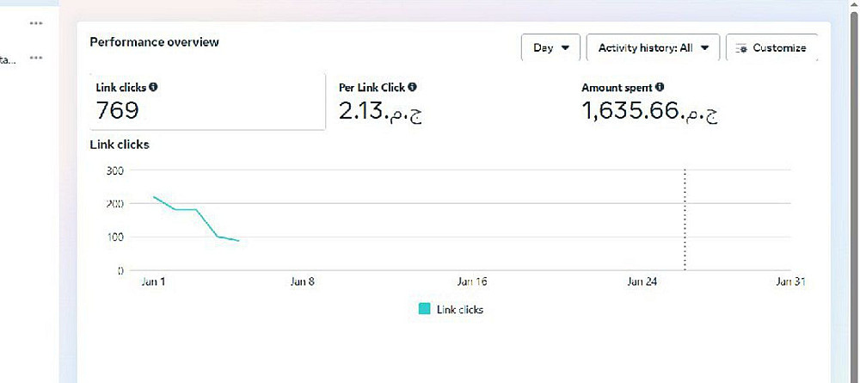Click the Jan 8 x-axis label
The image size is (860, 383).
(x=303, y=281)
